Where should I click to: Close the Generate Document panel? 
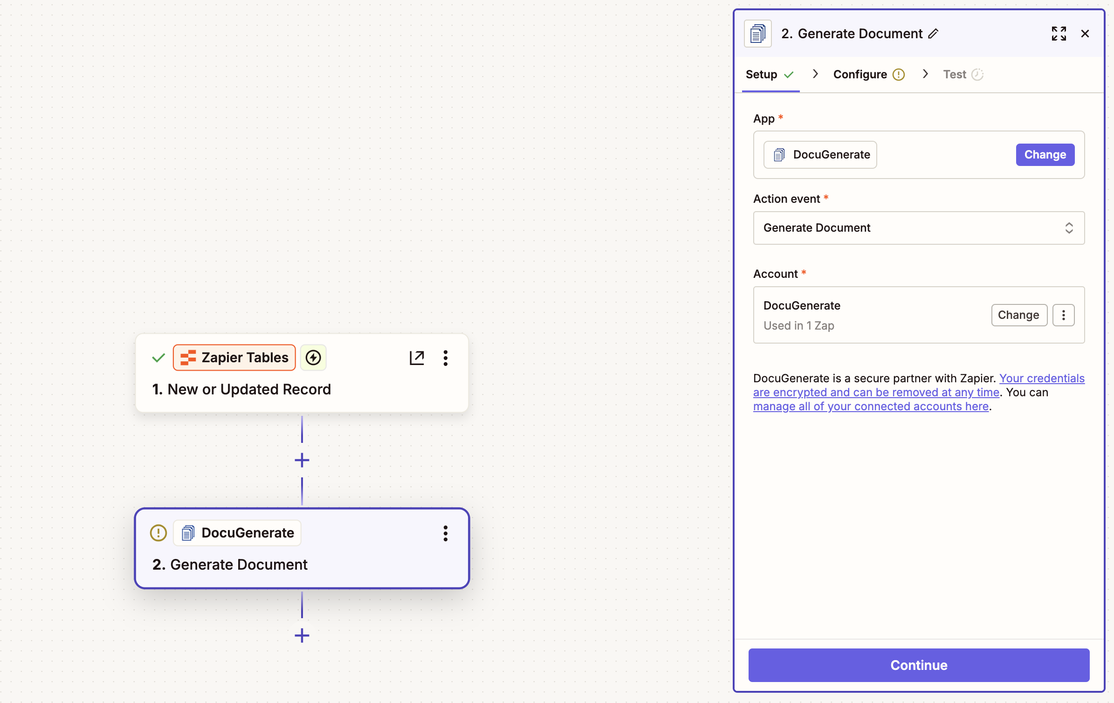pos(1085,34)
